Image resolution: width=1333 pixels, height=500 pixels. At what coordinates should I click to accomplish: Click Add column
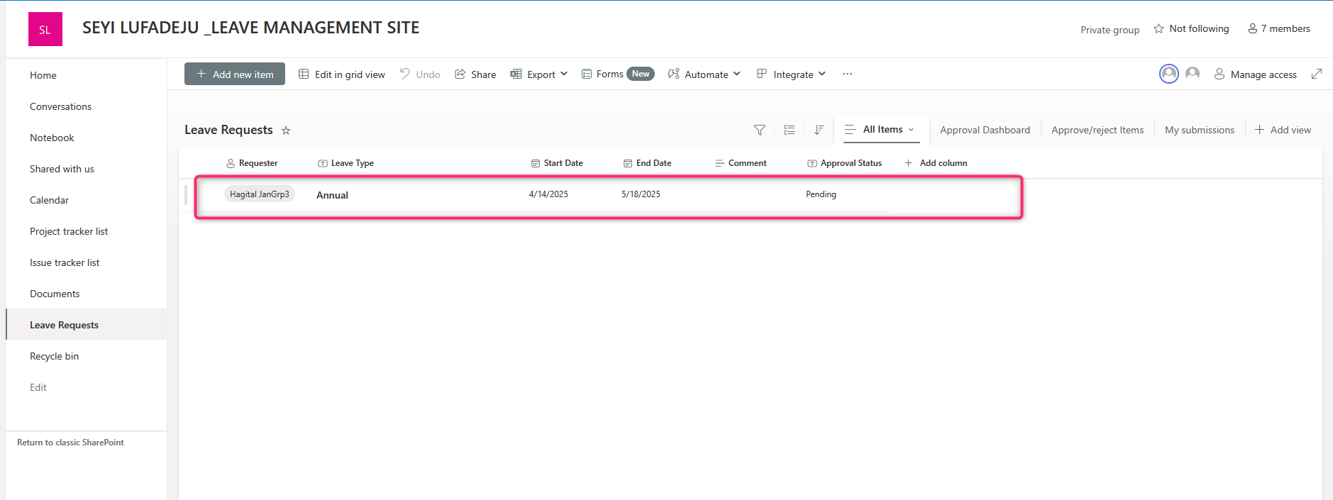936,163
